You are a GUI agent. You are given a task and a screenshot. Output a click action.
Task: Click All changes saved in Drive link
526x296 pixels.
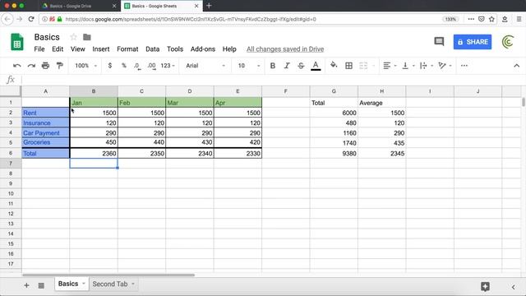(285, 49)
